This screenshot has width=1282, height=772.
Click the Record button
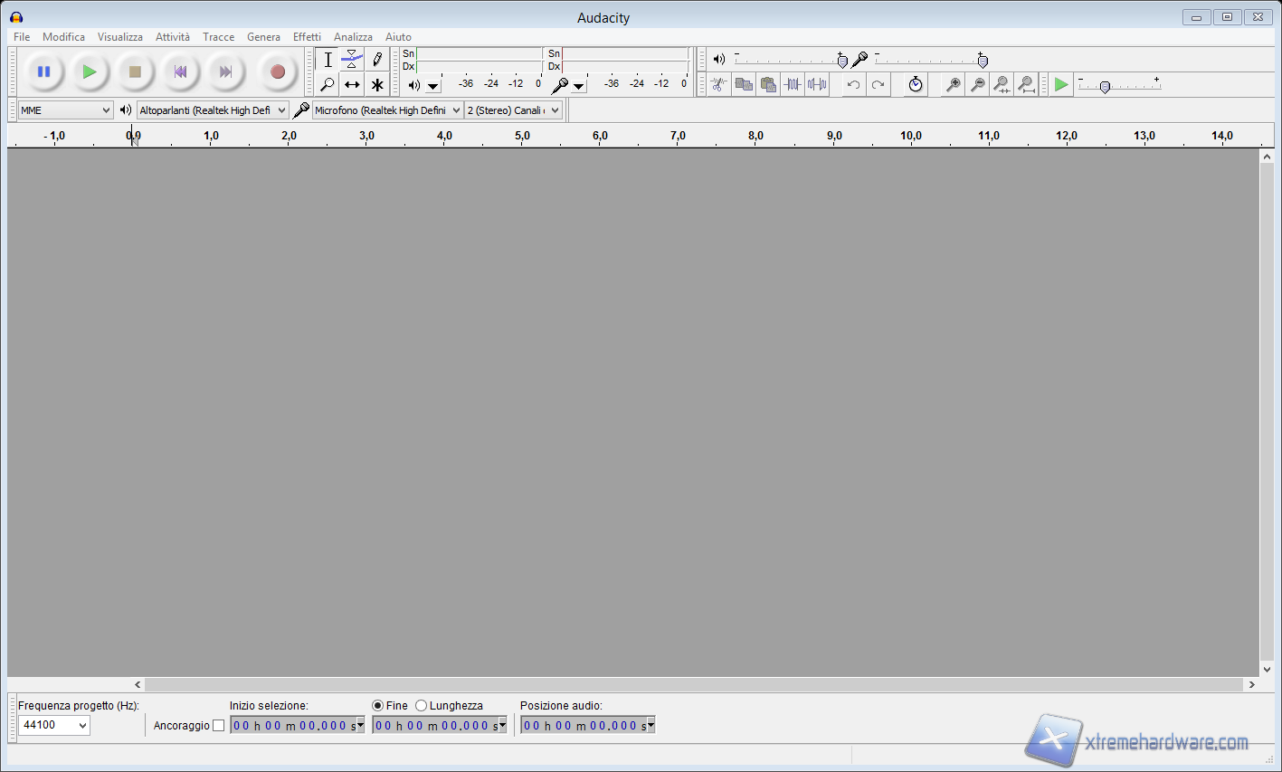278,72
